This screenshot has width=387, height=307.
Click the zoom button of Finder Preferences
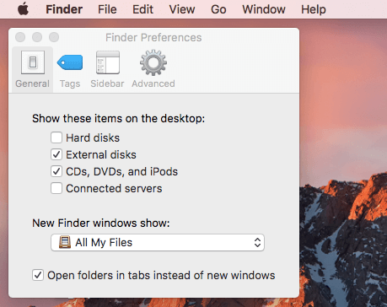pos(54,37)
